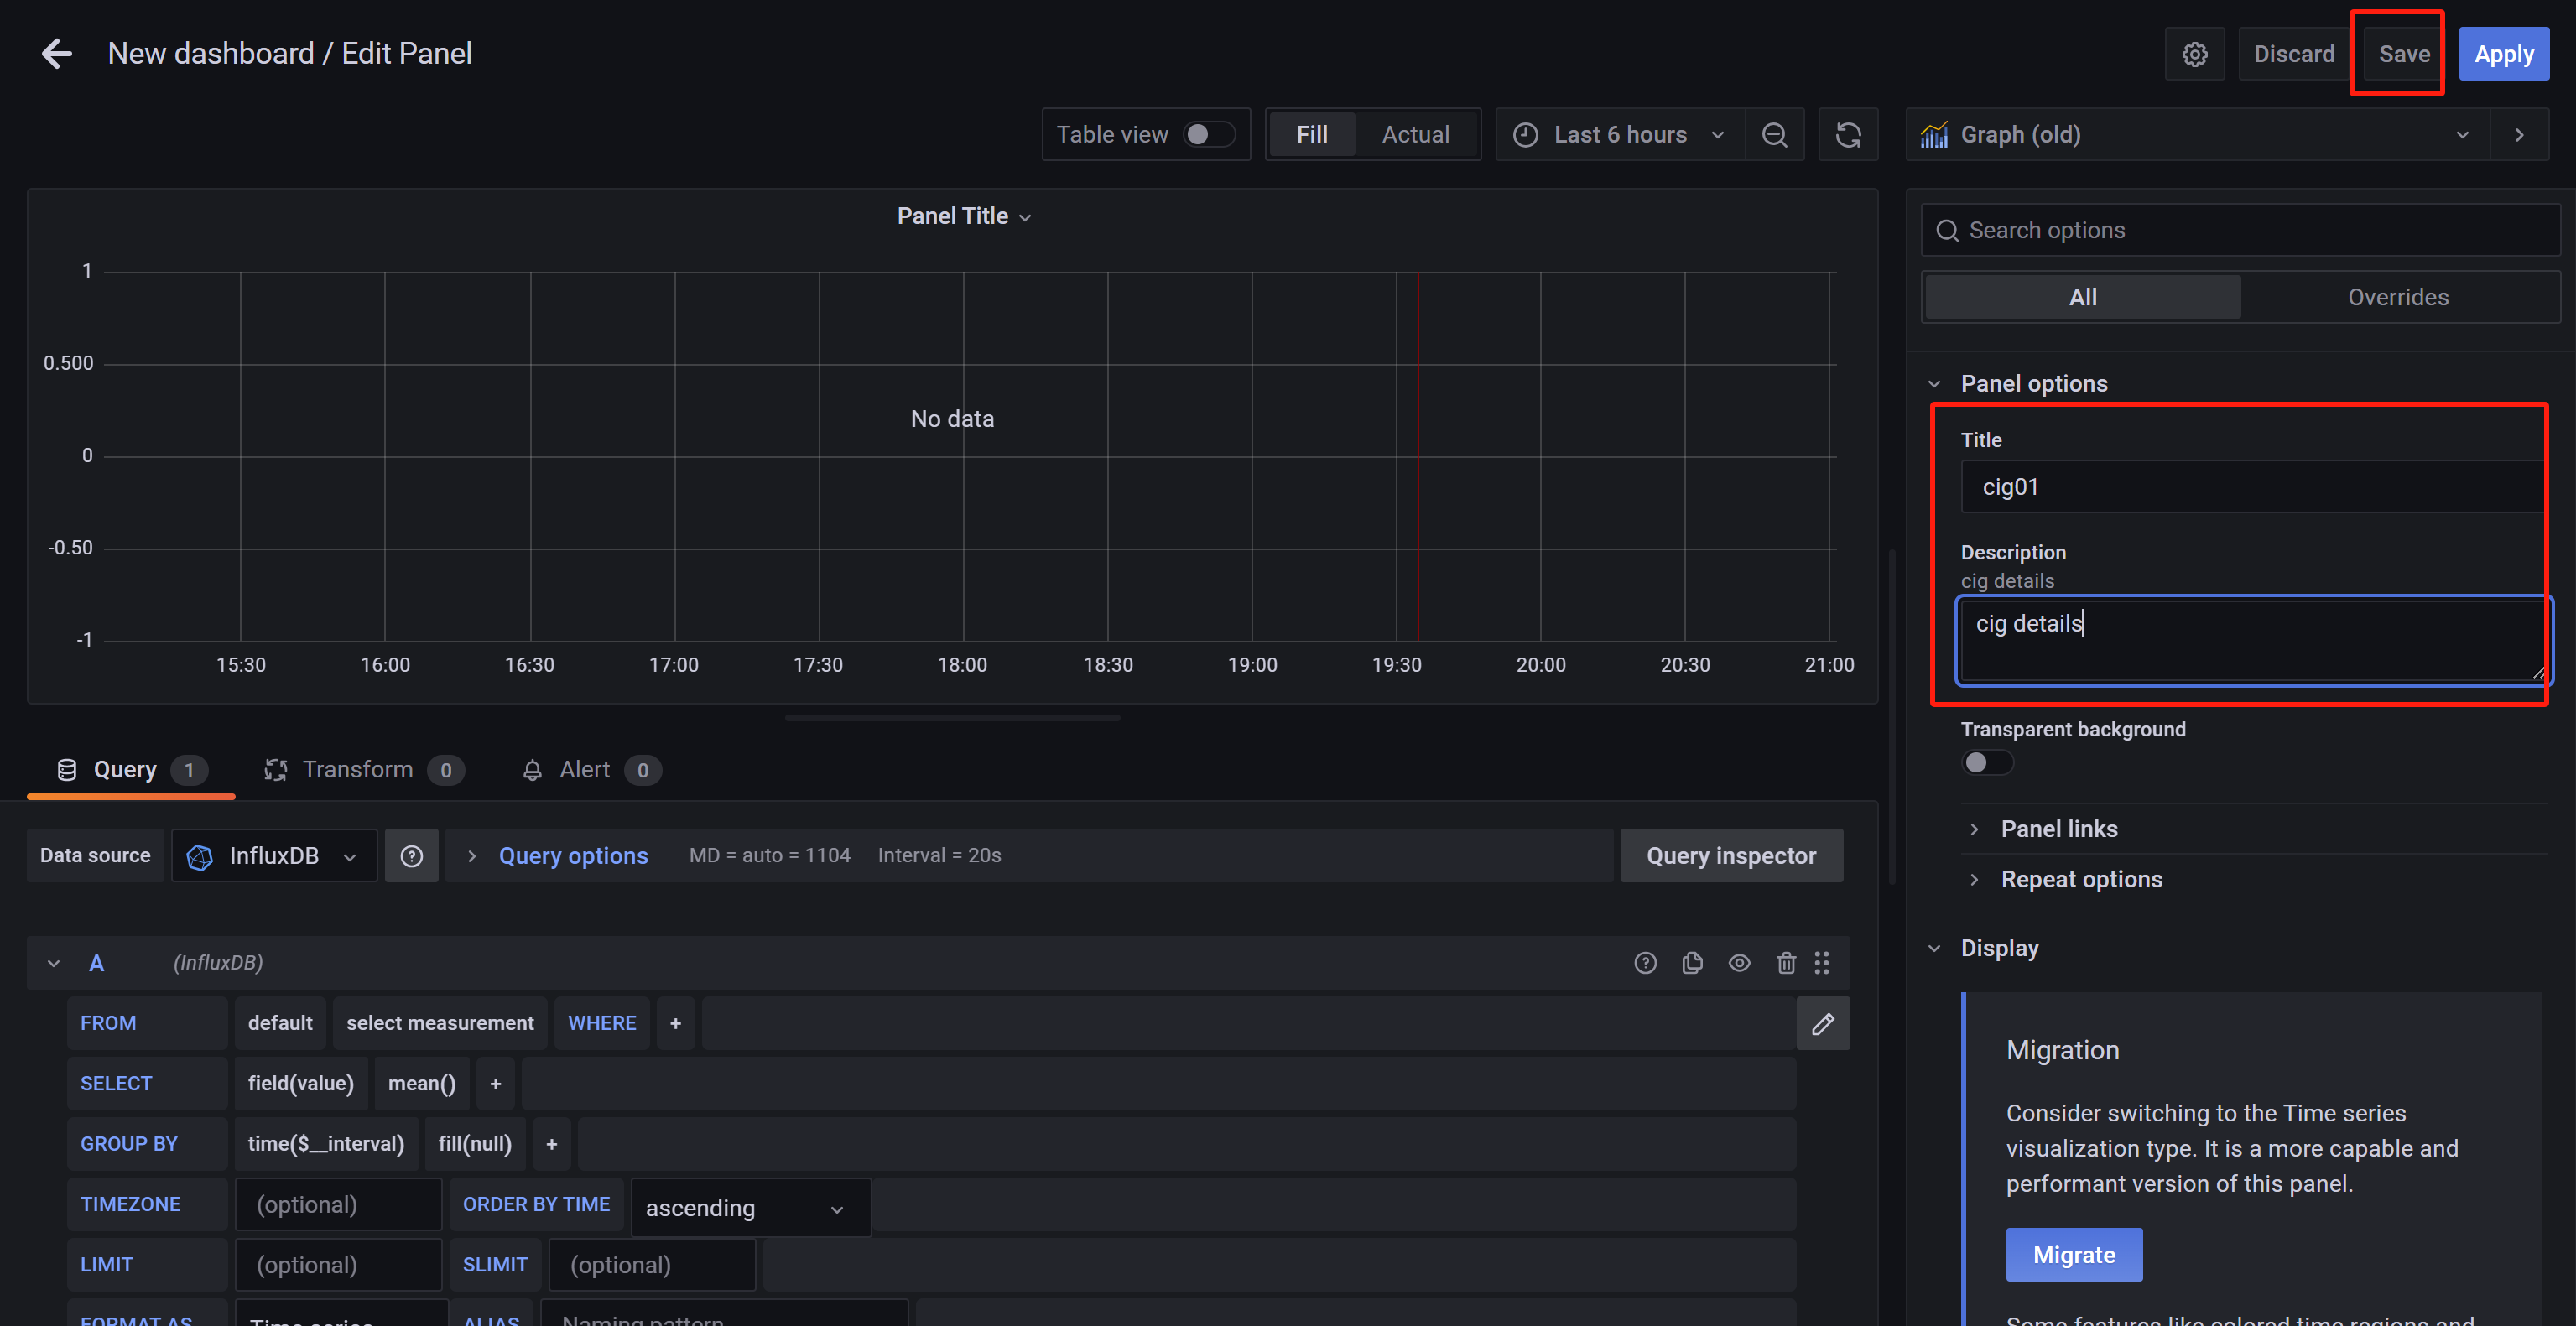Focus Search options input

pos(2240,230)
